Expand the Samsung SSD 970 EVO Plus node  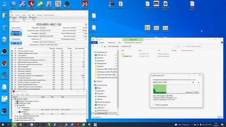(15, 116)
